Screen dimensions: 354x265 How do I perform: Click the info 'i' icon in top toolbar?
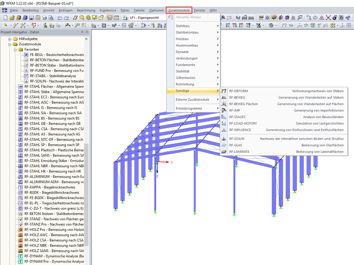point(335,18)
